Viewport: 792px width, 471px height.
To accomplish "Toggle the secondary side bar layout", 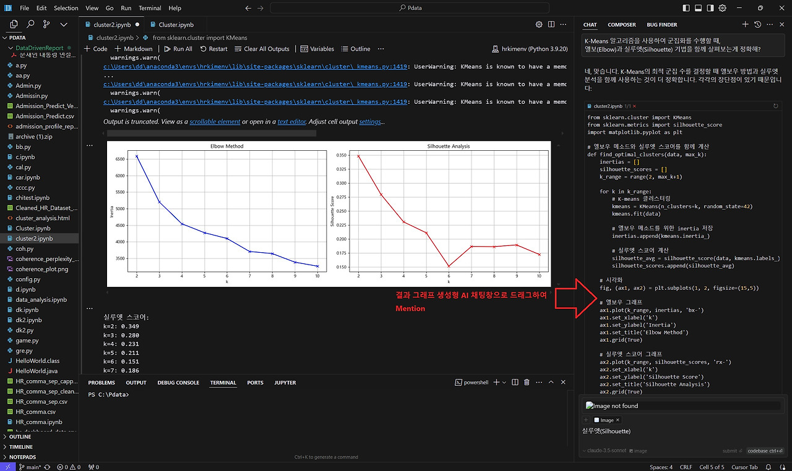I will 711,8.
